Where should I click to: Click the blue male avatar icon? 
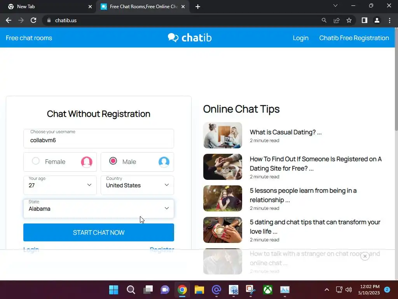coord(164,162)
